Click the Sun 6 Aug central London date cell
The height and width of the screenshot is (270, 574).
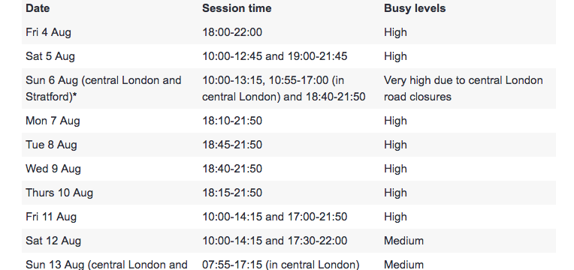104,88
